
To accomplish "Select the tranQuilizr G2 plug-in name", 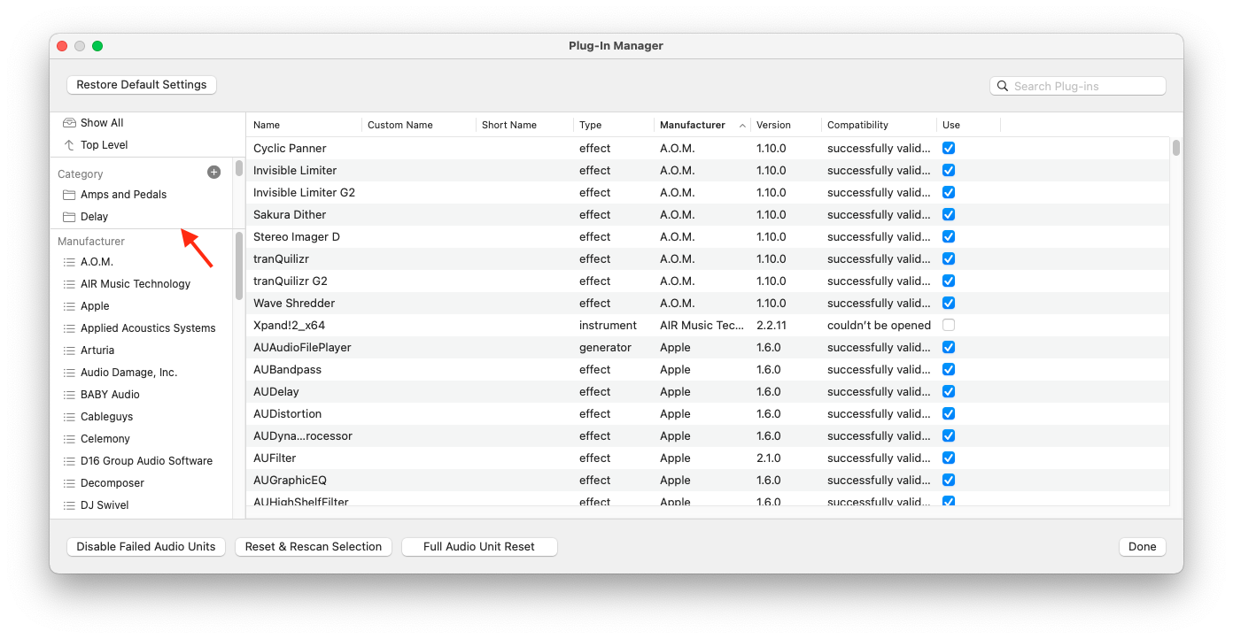I will coord(291,281).
